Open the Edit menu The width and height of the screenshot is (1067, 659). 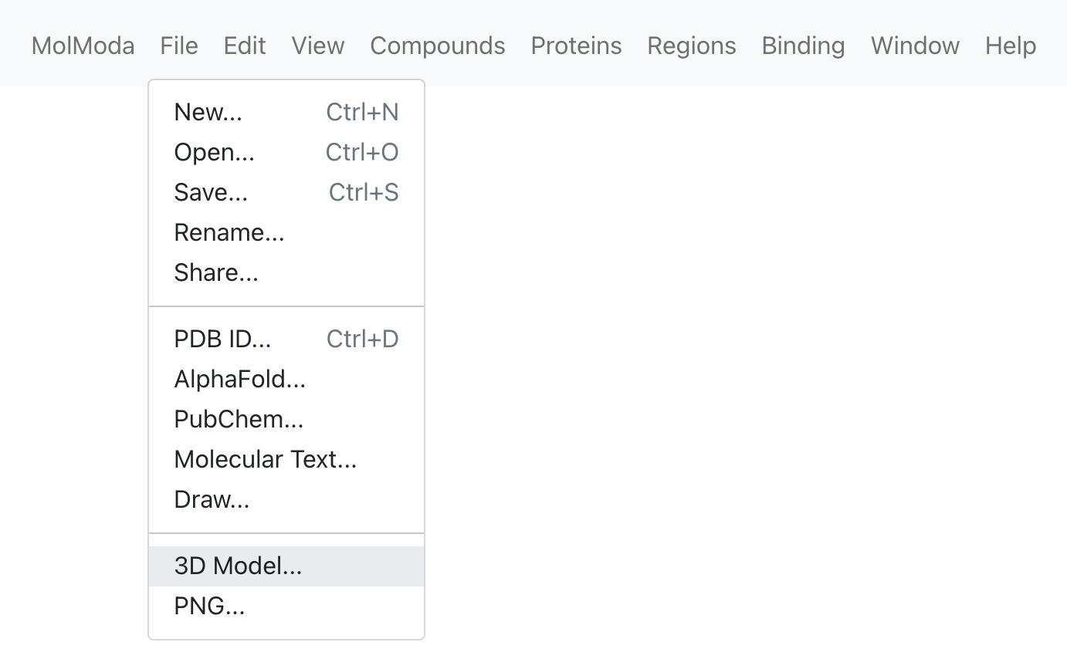245,46
